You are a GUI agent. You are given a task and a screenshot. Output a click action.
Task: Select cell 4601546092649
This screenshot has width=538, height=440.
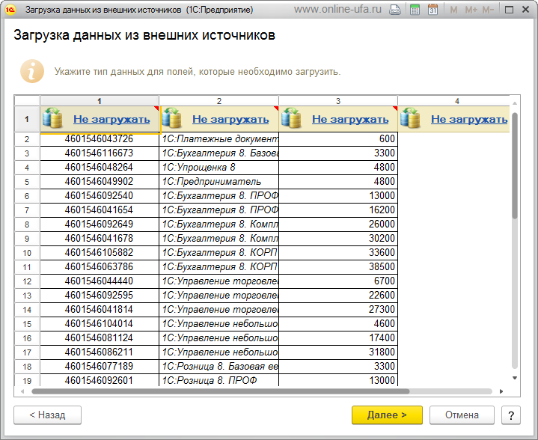100,224
